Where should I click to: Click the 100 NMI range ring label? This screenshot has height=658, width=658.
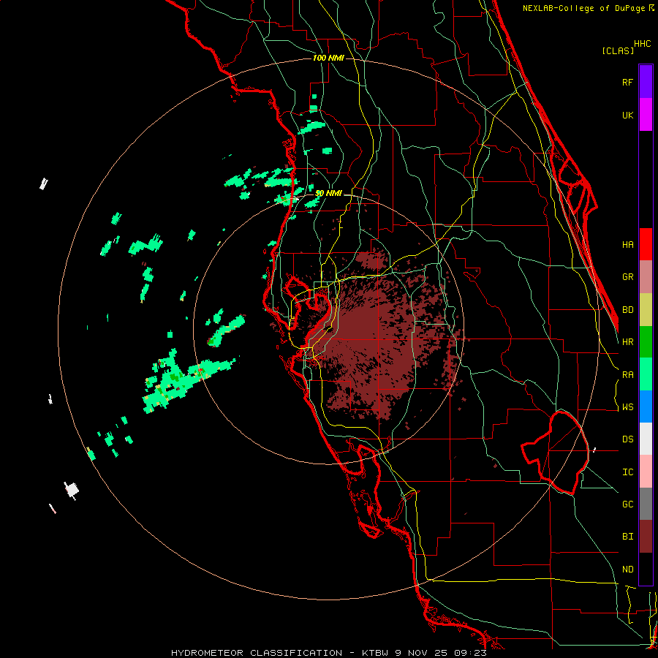tap(328, 58)
